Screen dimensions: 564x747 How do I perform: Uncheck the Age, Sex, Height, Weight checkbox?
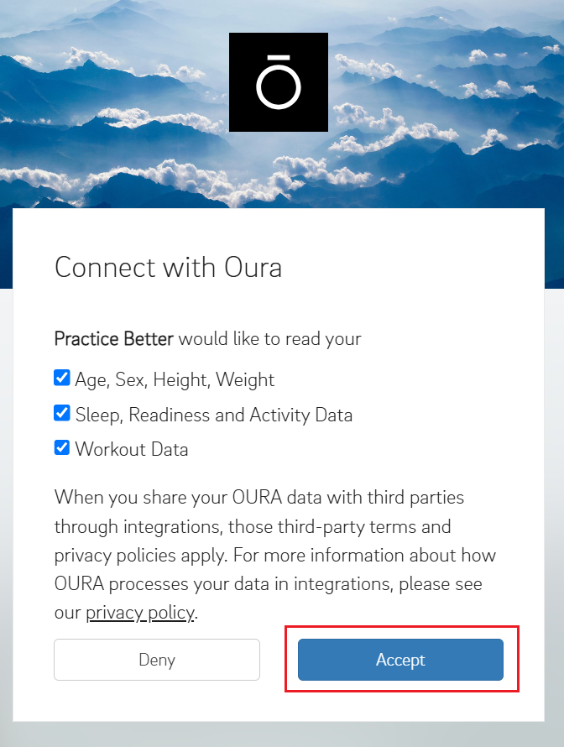tap(62, 379)
